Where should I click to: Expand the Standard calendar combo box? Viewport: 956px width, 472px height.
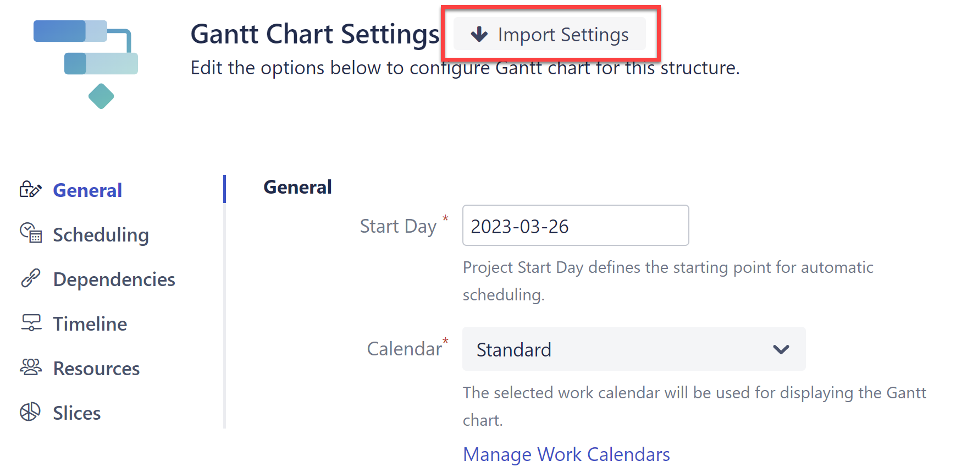click(x=633, y=349)
